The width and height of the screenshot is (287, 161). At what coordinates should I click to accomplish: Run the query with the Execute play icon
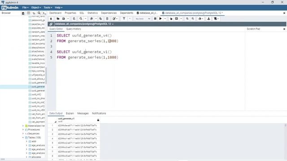[161, 19]
